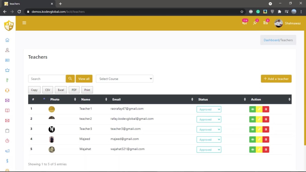Open the open-book sidebar icon
306x172 pixels.
coord(7,111)
